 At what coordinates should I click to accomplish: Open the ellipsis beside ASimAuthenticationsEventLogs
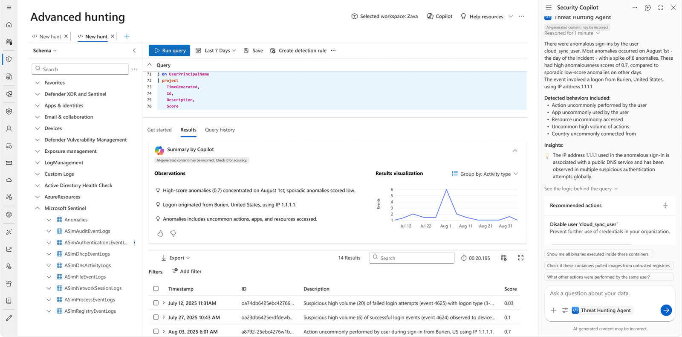[135, 243]
